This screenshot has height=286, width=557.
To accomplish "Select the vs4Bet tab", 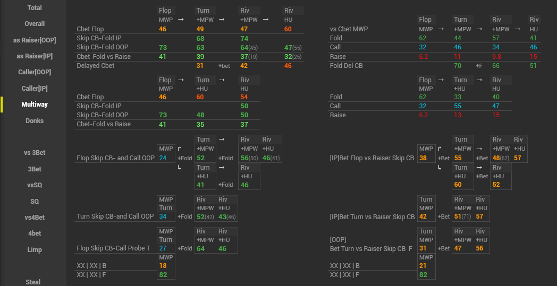I will 35,218.
